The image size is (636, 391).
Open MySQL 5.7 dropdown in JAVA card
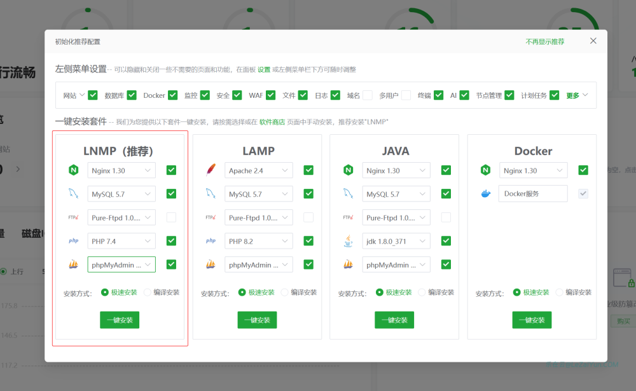pos(396,195)
